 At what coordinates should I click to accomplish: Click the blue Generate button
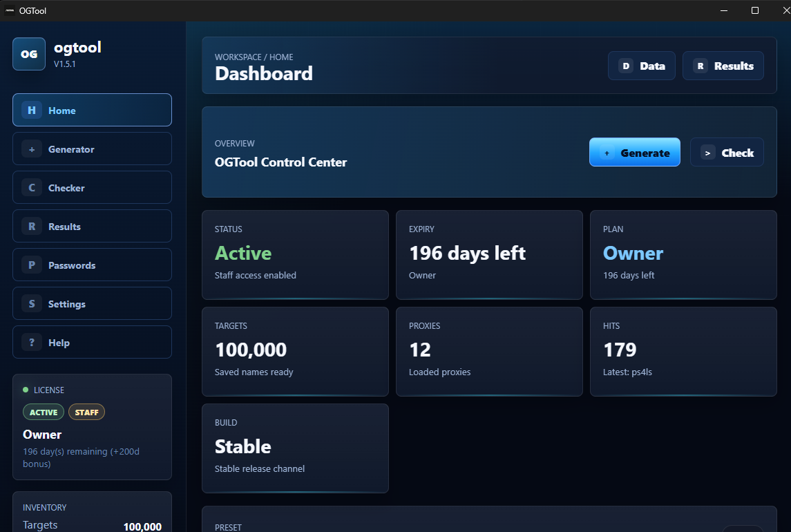coord(635,153)
